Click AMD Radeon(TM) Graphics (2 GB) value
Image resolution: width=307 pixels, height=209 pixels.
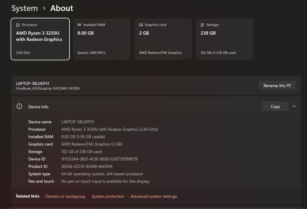91,144
